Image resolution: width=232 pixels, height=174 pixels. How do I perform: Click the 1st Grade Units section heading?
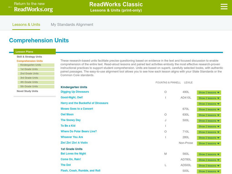pos(71,149)
